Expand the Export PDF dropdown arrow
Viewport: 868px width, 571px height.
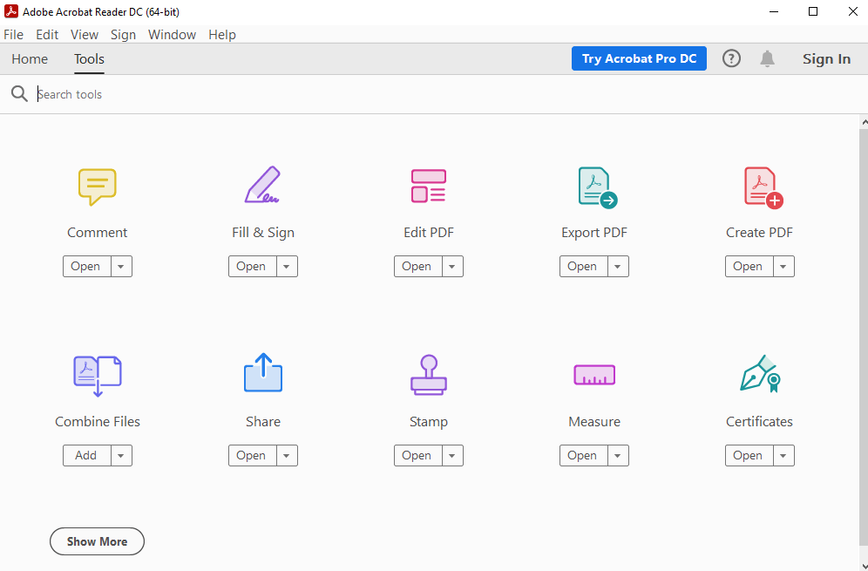pyautogui.click(x=618, y=267)
